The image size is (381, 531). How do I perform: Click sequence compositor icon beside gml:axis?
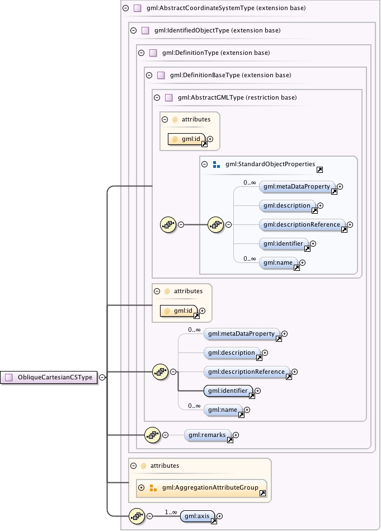coord(137,516)
